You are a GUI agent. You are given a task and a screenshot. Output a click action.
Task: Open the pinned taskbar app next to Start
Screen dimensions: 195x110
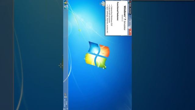pos(66,8)
